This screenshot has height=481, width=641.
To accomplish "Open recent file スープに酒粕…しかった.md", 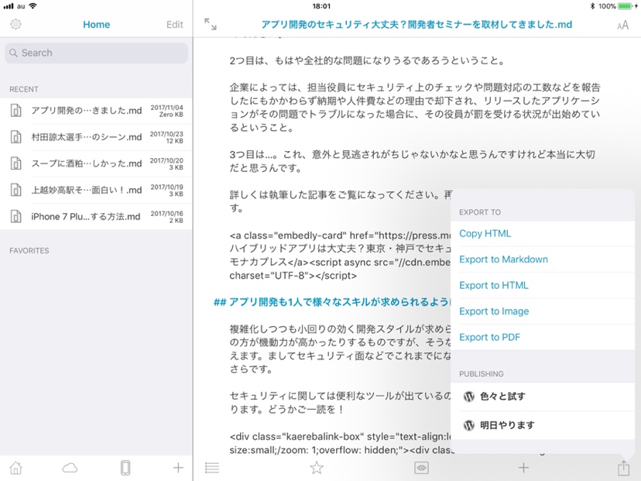I will coord(97,163).
